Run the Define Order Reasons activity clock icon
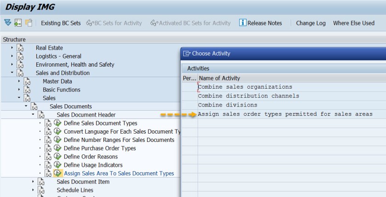Viewport: 386px width, 197px height. point(57,157)
